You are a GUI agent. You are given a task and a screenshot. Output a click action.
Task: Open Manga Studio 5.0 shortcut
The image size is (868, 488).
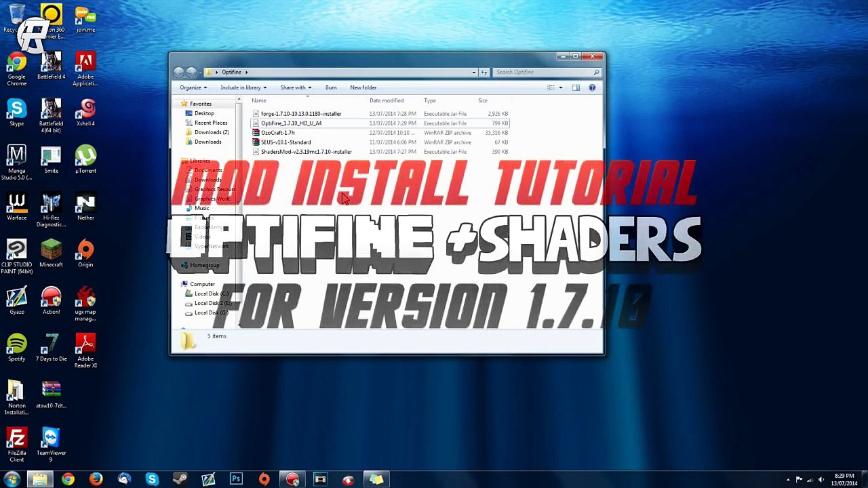click(x=17, y=163)
